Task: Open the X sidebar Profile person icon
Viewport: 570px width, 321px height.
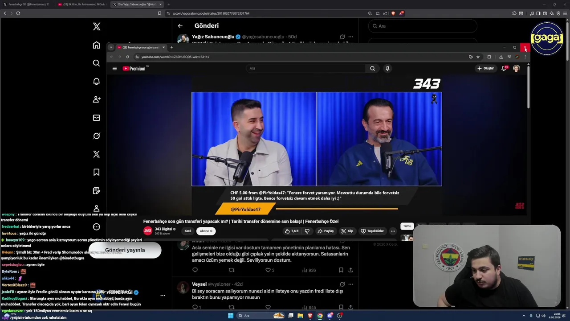Action: click(x=96, y=209)
